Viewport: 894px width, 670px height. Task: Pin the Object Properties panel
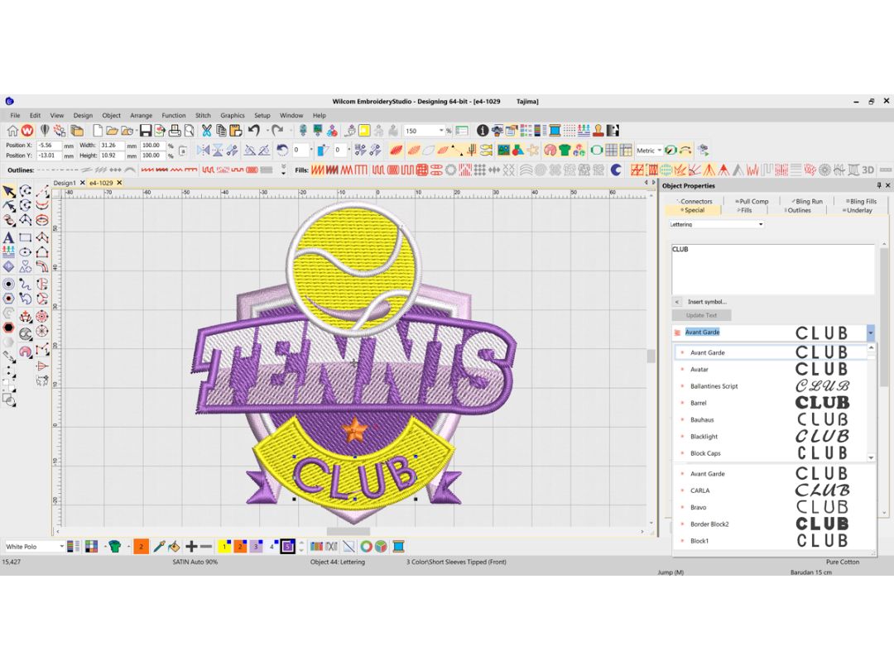coord(878,186)
